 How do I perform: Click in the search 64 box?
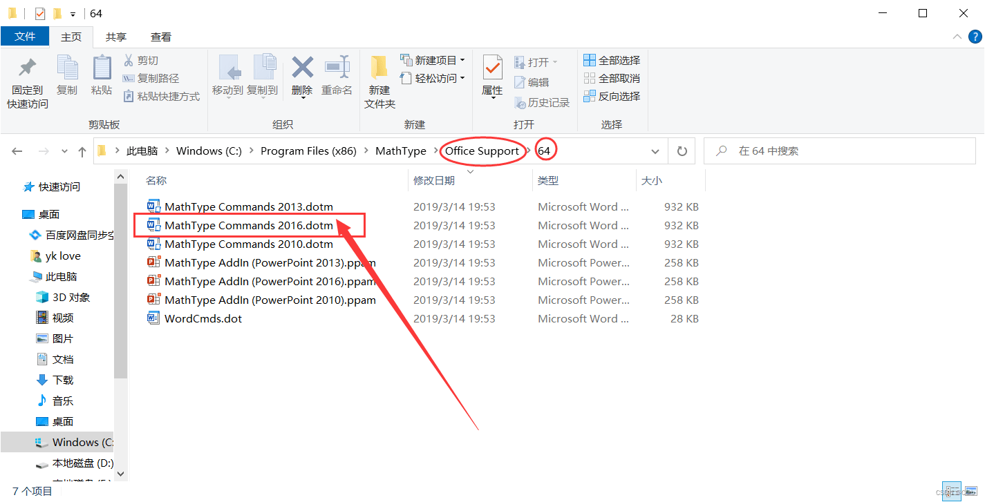(841, 151)
